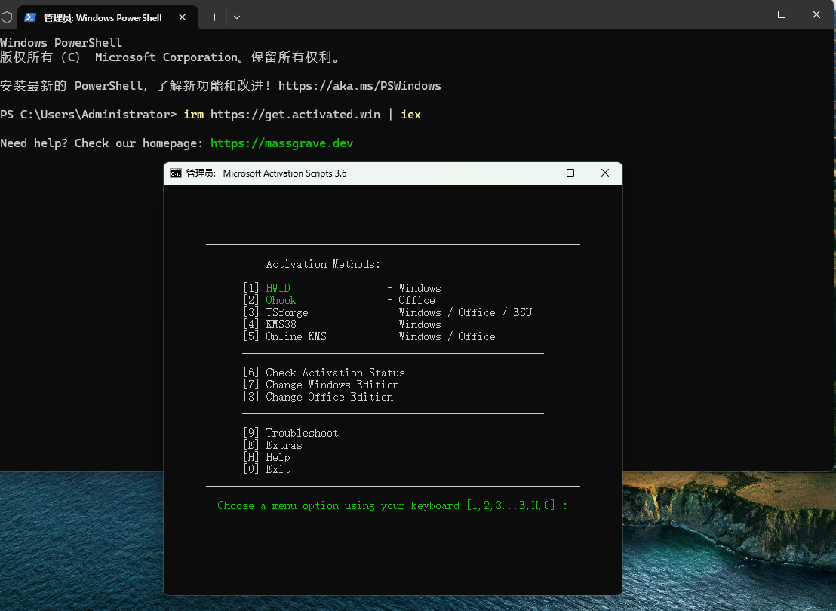Click the Change Windows Edition line
Viewport: 836px width, 611px height.
[321, 385]
